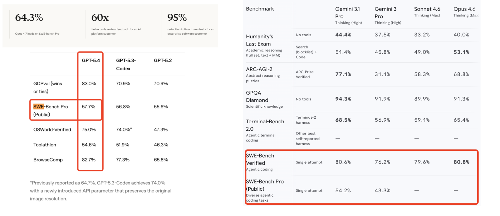
Task: Select the Opus 4.6 column header
Action: 464,9
